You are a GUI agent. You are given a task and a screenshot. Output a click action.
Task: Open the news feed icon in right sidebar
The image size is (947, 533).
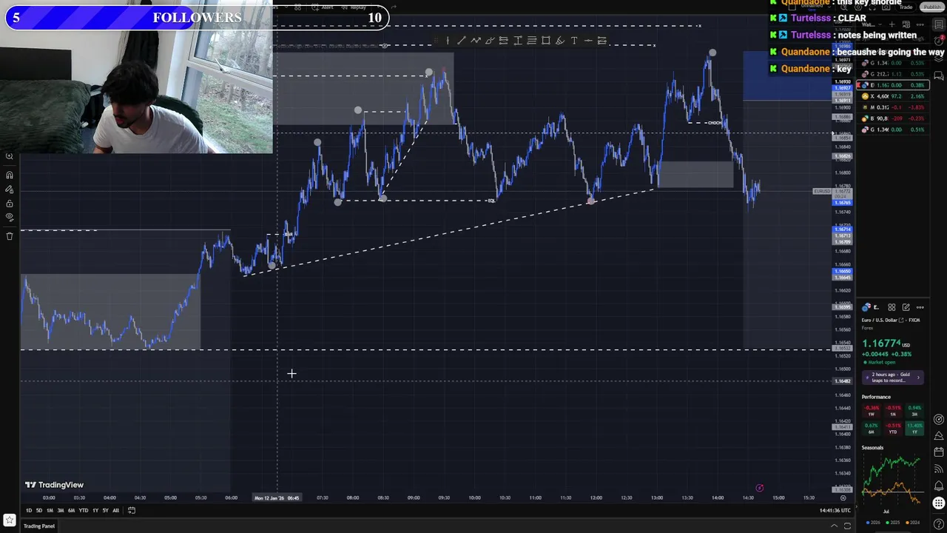point(939,469)
